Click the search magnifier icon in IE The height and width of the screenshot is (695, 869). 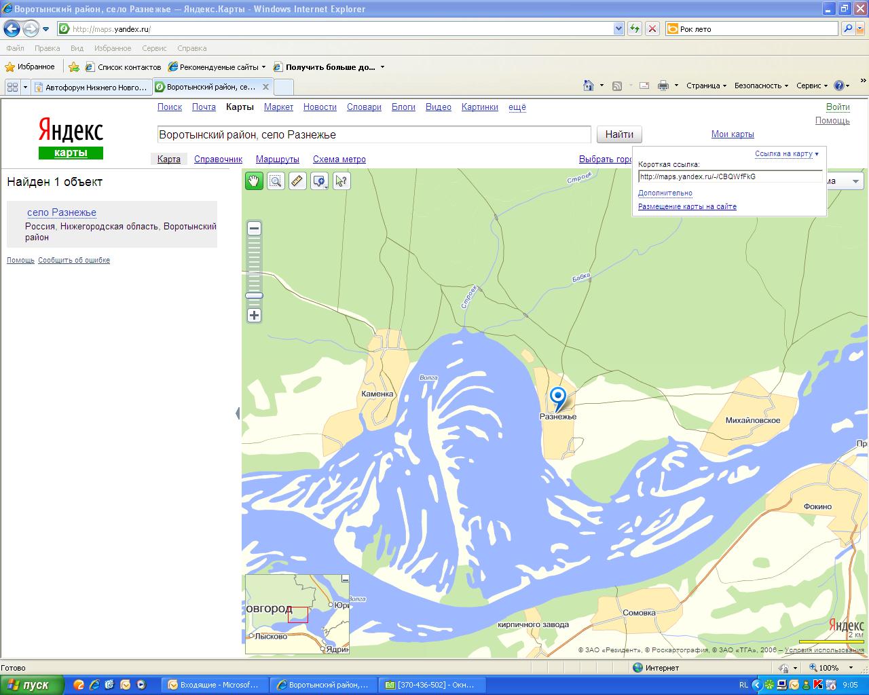pyautogui.click(x=848, y=29)
